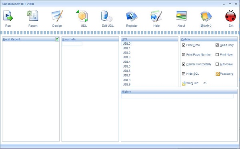Toggle the Hide SQL checkbox

tap(184, 74)
